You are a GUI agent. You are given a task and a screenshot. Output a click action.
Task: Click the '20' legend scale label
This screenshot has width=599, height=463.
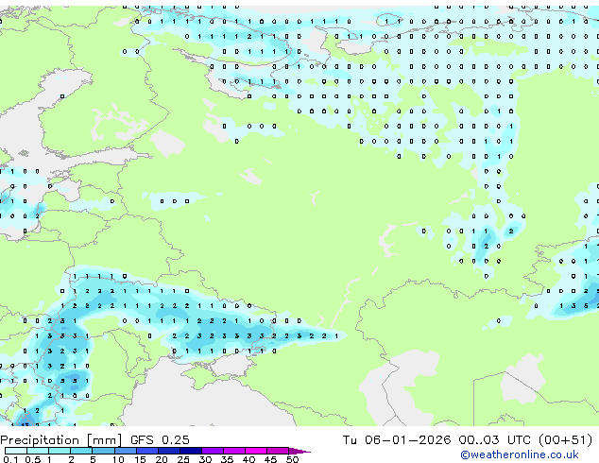(x=162, y=459)
